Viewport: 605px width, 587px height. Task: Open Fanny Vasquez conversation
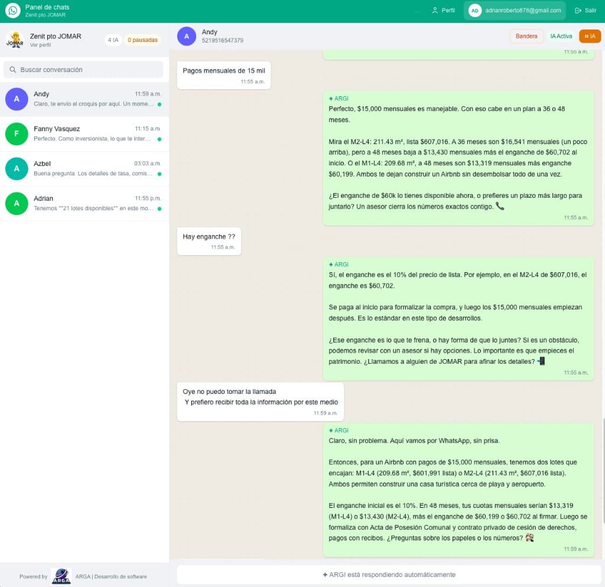84,134
